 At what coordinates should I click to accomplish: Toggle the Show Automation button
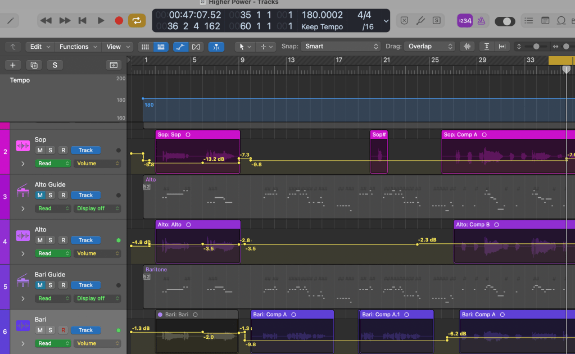click(x=180, y=47)
